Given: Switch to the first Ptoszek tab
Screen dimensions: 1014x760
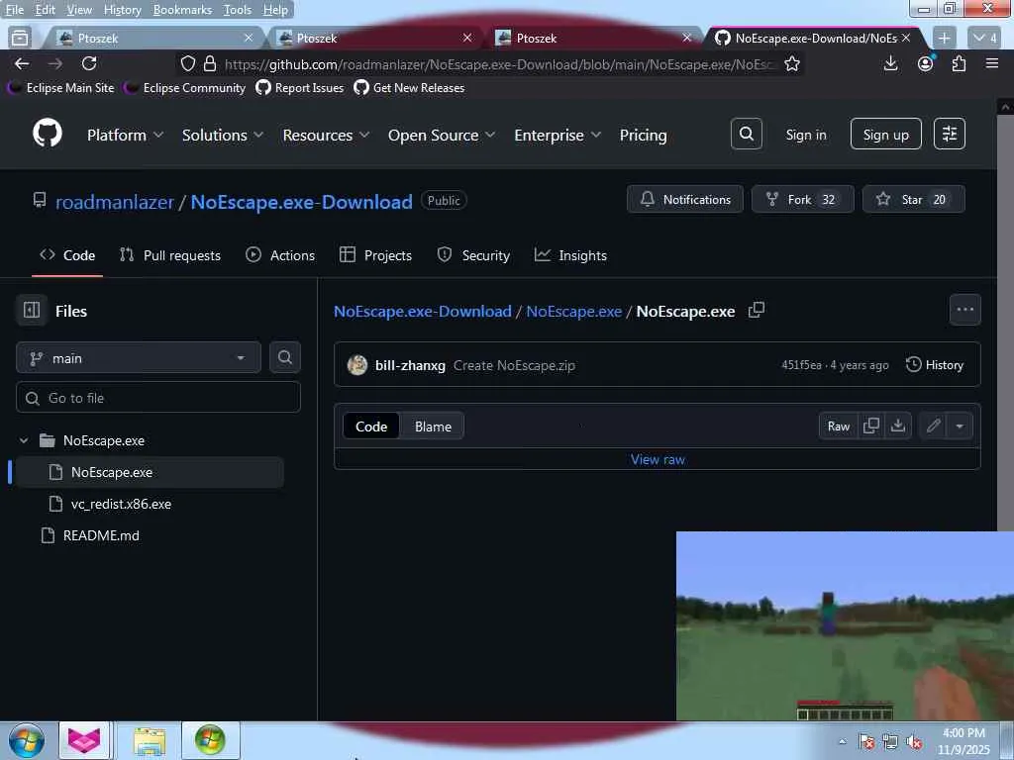Looking at the screenshot, I should tap(153, 39).
